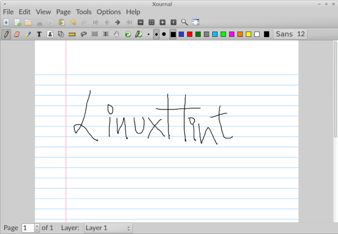
Task: Click the Copy icon
Action: click(x=50, y=22)
